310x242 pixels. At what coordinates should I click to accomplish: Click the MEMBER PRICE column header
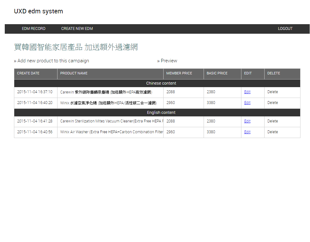pos(184,74)
